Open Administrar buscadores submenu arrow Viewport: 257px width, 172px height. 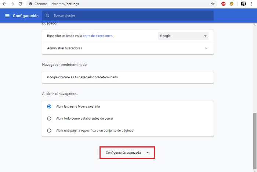pyautogui.click(x=206, y=48)
